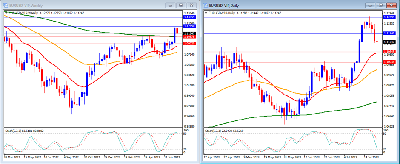Click the 19 Feb 2023 date label
The height and width of the screenshot is (164, 400).
[x=132, y=157]
